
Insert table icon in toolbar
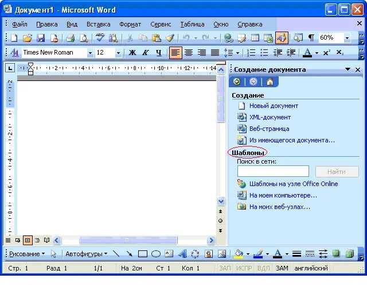coord(255,38)
